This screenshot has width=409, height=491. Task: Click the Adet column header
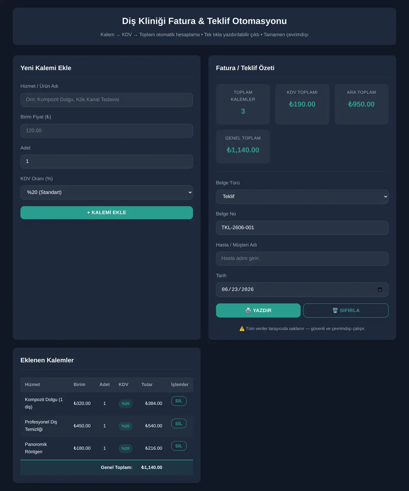[105, 384]
